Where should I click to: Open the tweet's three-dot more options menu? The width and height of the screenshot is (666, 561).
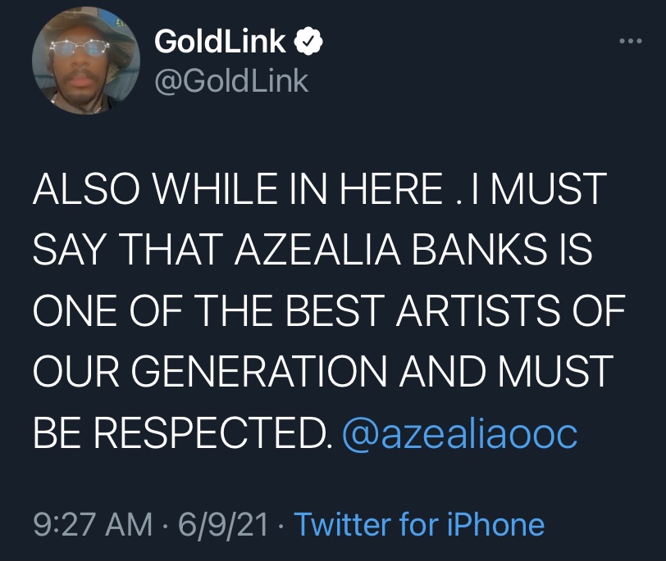[x=630, y=41]
